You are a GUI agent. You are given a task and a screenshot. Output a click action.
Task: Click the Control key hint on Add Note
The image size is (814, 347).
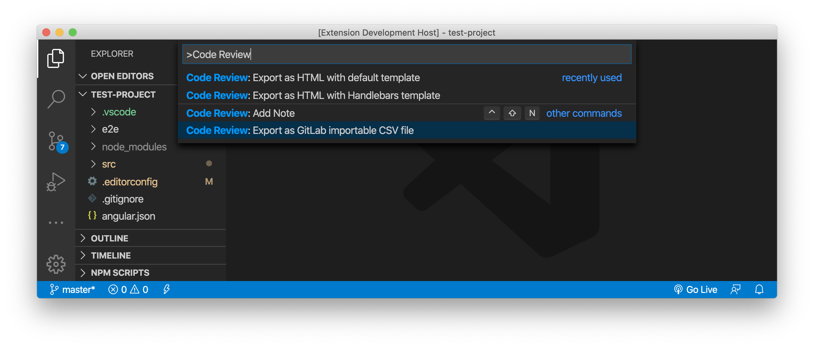pyautogui.click(x=492, y=113)
